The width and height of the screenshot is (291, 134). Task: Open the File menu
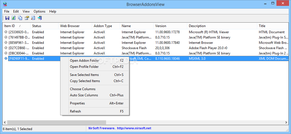tap(7, 11)
